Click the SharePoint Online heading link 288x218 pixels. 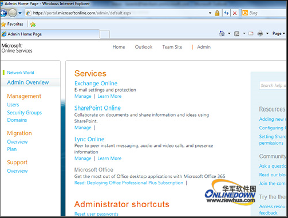coord(97,108)
